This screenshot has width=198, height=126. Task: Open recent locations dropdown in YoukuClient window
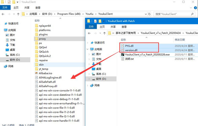pyautogui.click(x=14, y=14)
